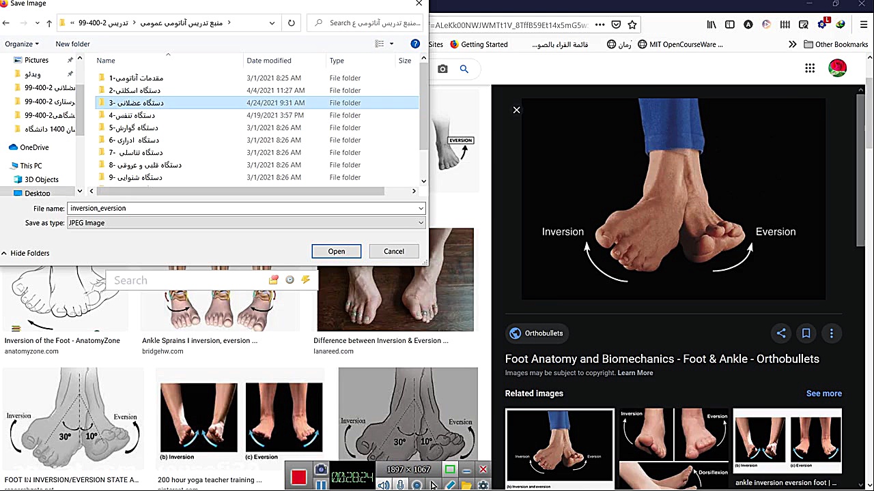This screenshot has height=491, width=874.
Task: Toggle recorder mouse cursor icon
Action: 433,485
